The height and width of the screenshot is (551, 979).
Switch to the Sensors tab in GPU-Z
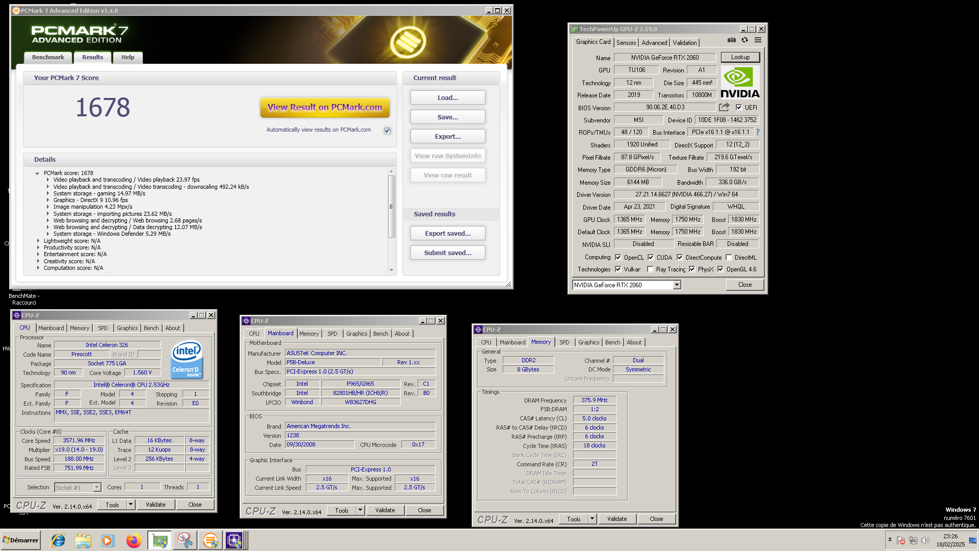click(x=626, y=43)
